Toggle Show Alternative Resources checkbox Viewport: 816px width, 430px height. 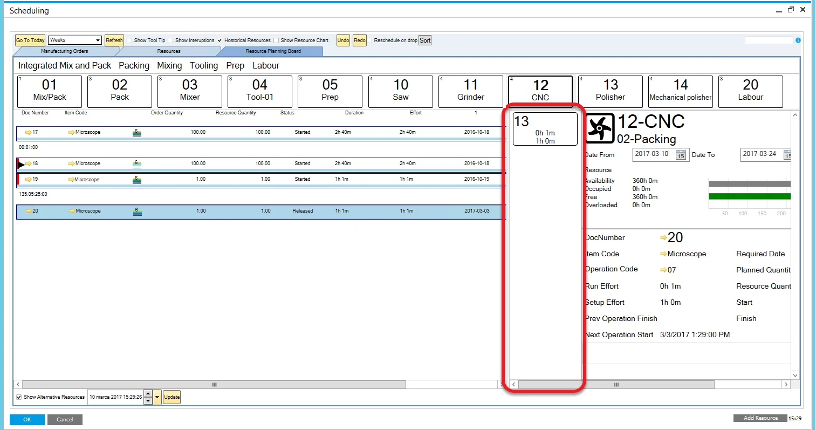point(19,397)
